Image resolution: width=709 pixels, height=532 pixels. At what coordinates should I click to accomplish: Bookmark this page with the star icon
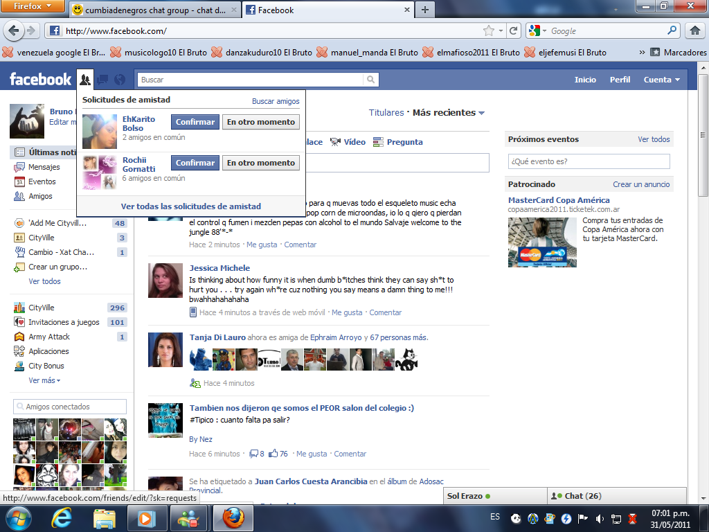[489, 30]
